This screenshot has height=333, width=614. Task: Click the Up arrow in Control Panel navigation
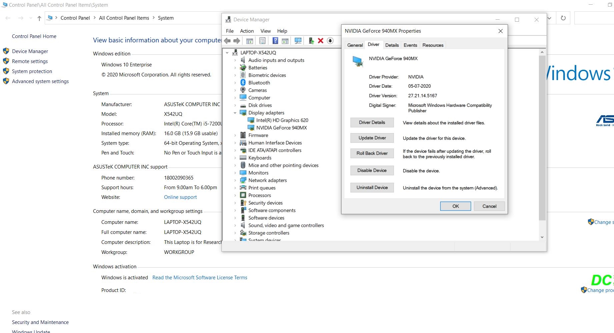[39, 18]
